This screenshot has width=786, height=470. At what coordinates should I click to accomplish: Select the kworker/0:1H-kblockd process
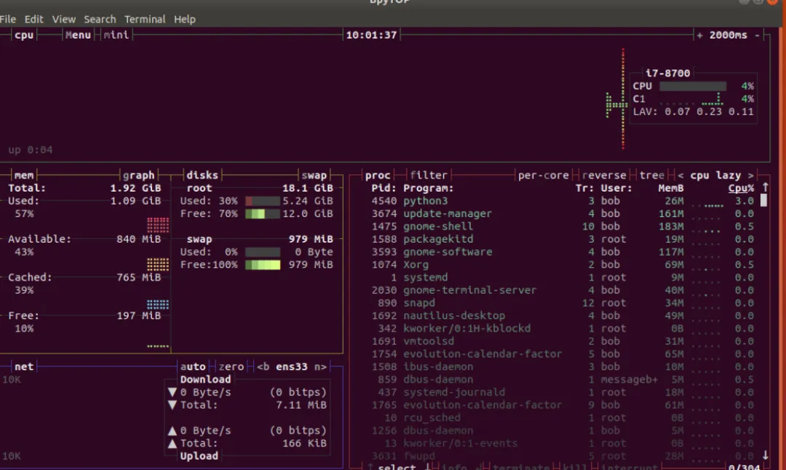(563, 329)
